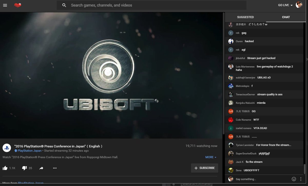Screen dimensions: 308x186
Task: Switch to the SUGGESTED tab
Action: coord(245,17)
